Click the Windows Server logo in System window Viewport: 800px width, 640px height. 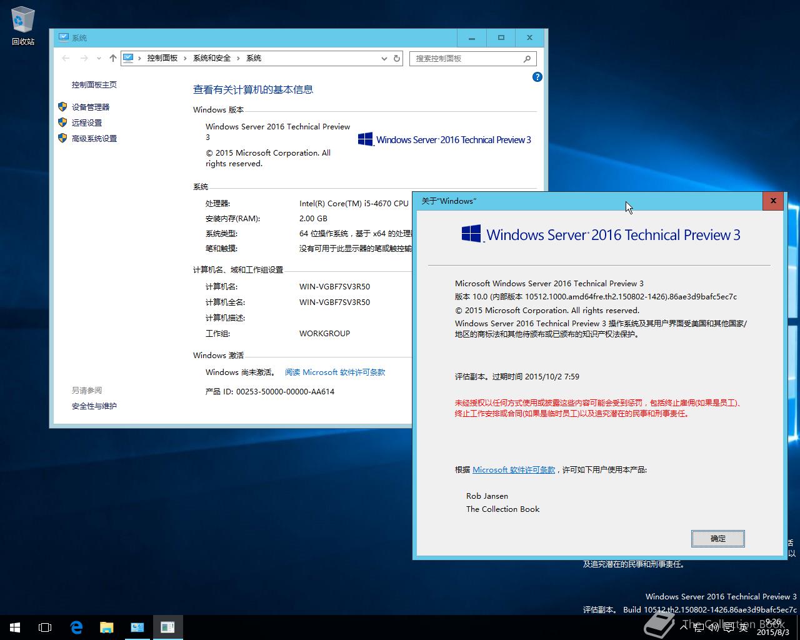point(444,139)
